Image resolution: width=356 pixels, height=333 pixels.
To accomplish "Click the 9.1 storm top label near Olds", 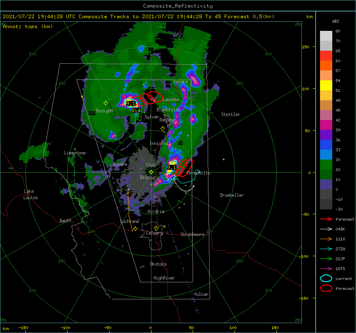I will 171,167.
